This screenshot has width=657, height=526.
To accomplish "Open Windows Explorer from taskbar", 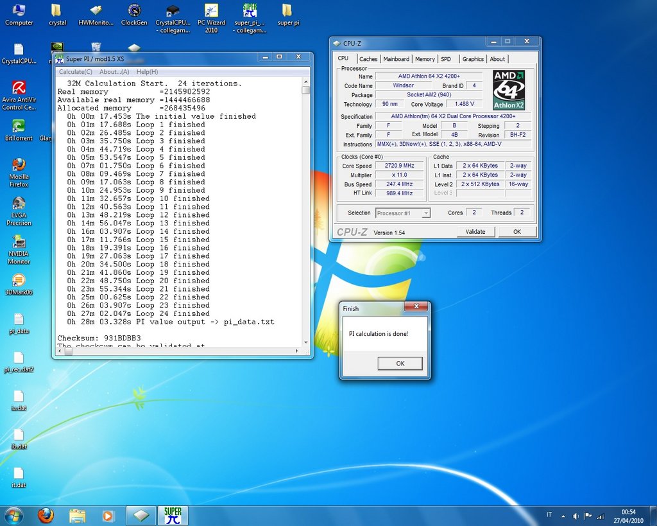I will [77, 516].
